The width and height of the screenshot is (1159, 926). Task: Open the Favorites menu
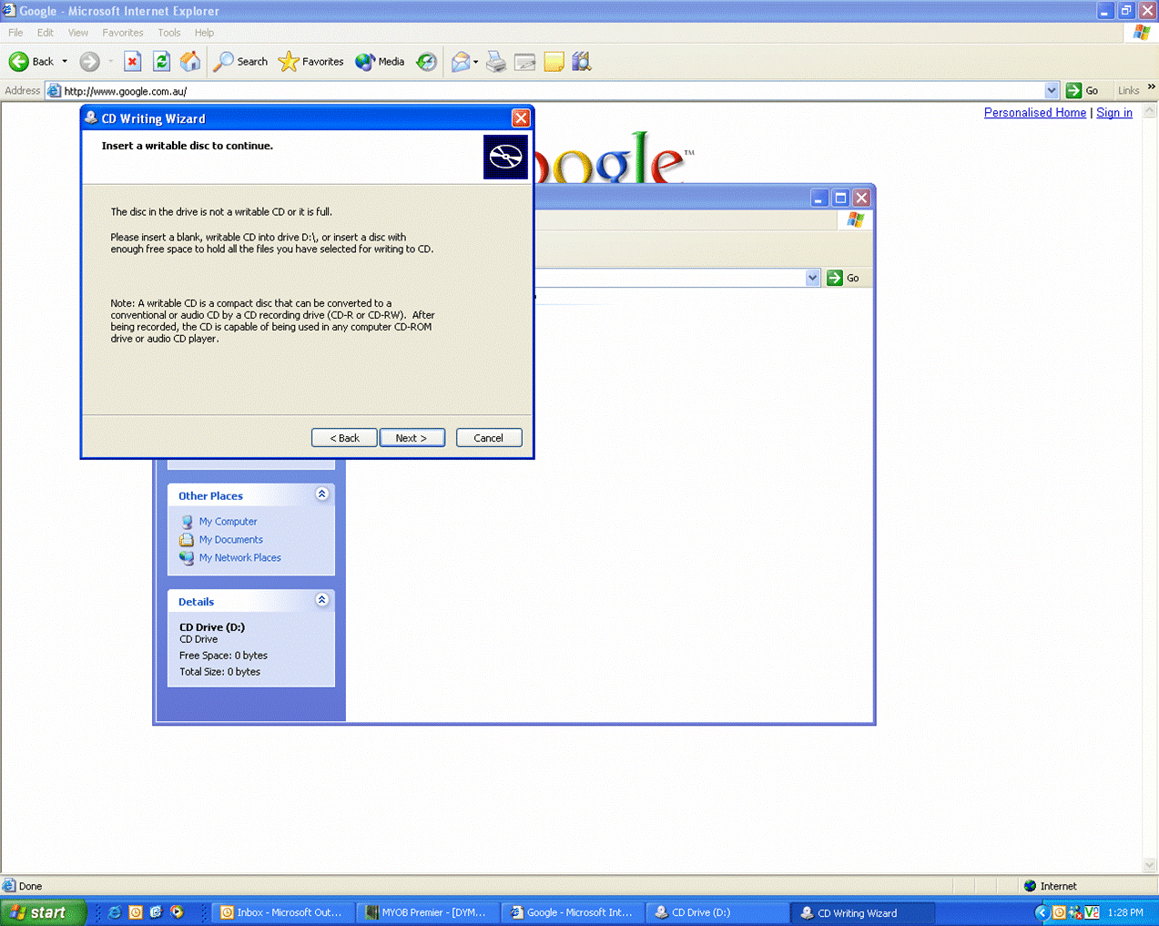click(x=123, y=33)
